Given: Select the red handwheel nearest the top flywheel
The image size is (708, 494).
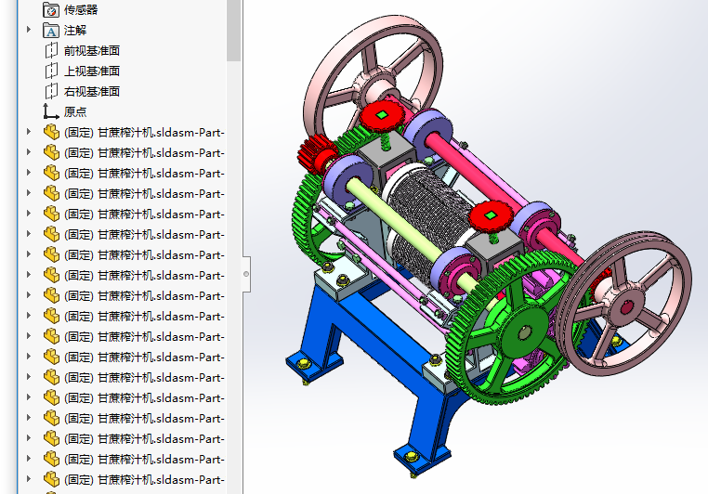Looking at the screenshot, I should pos(382,116).
